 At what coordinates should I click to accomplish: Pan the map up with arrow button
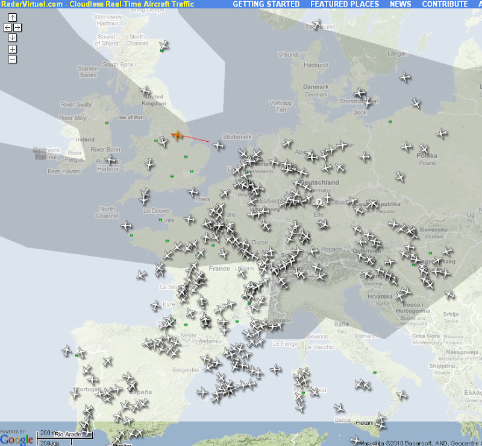(x=13, y=18)
